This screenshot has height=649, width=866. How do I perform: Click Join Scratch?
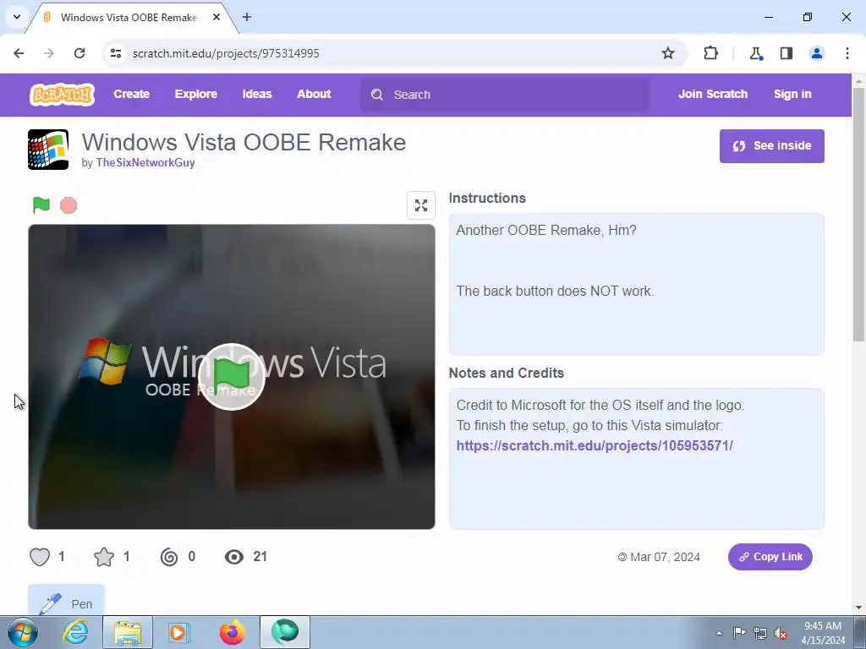(x=712, y=95)
